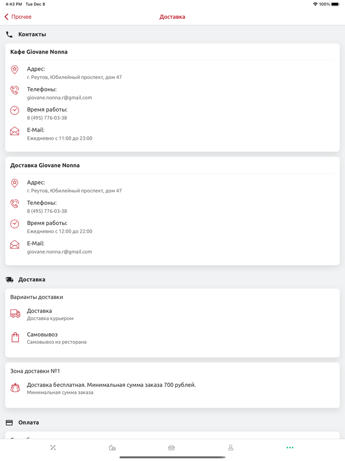Tap the envelope icon in Доставка Giovane Nonna
This screenshot has height=461, width=345.
pos(15,245)
